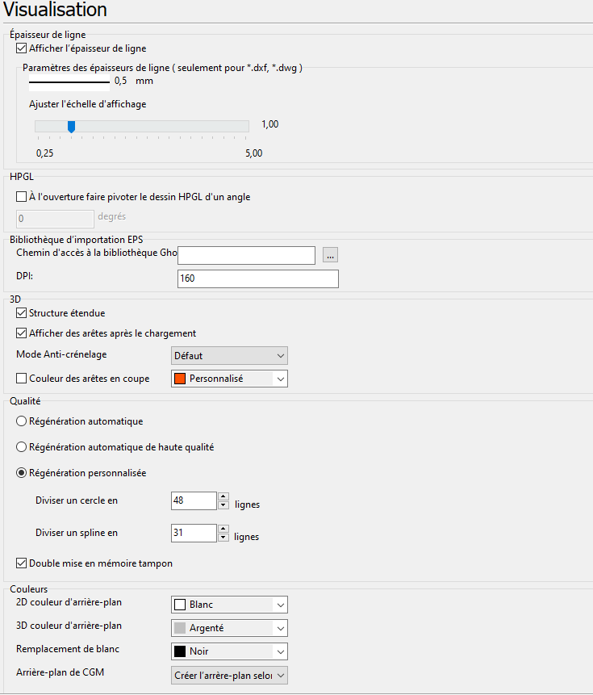Select 'Régénération automatique' radio button

pyautogui.click(x=22, y=421)
